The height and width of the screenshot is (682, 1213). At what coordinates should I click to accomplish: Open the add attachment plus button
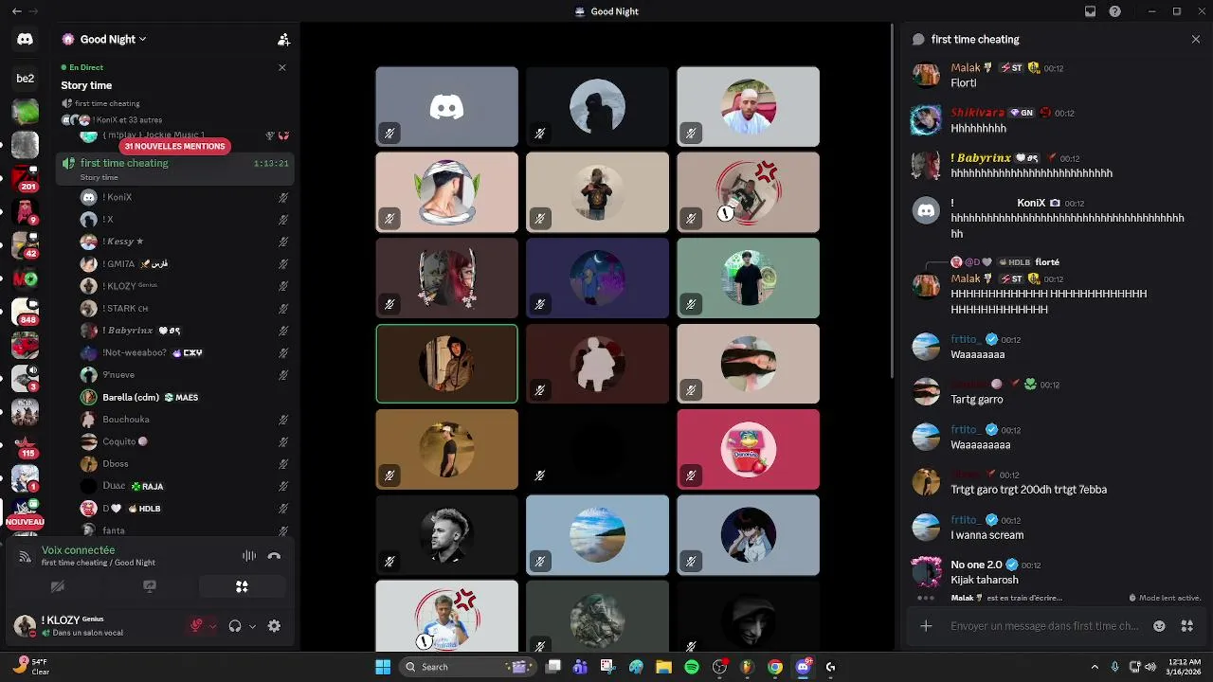pos(926,626)
